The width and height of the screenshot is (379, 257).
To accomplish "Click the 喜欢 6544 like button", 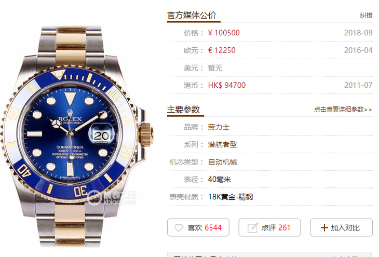I will coord(198,227).
